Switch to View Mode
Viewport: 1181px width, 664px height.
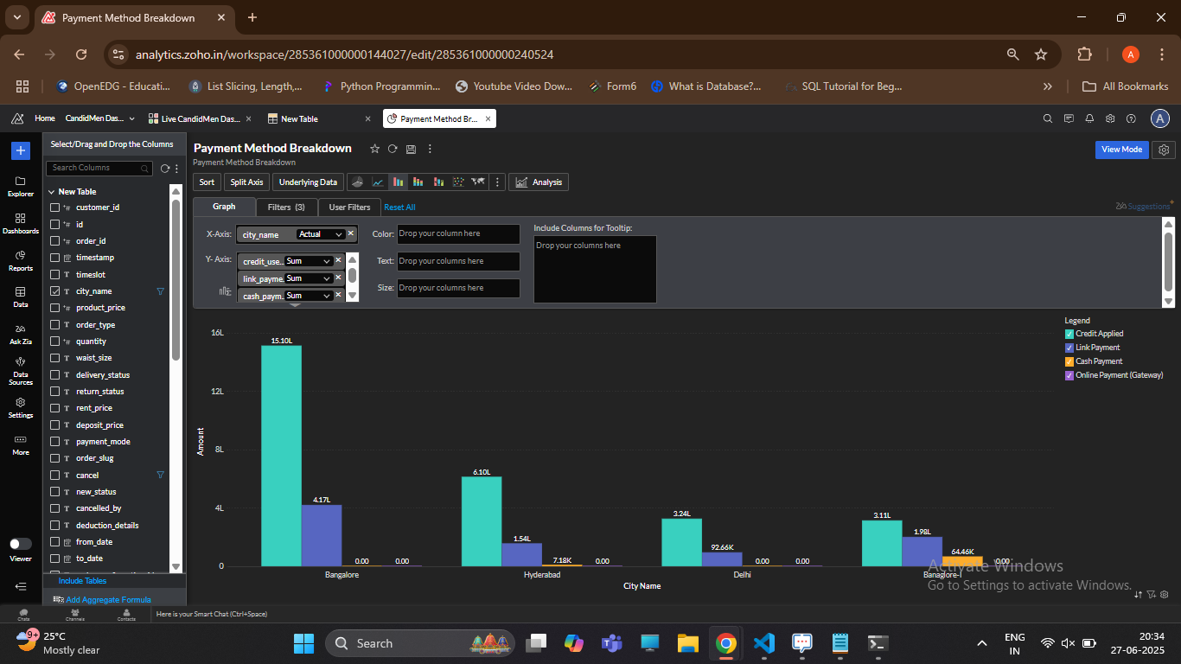(1122, 150)
